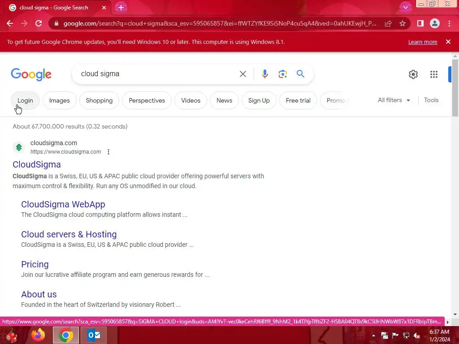Screen dimensions: 459x344
Task: Select the Free trial filter chip
Action: (298, 100)
